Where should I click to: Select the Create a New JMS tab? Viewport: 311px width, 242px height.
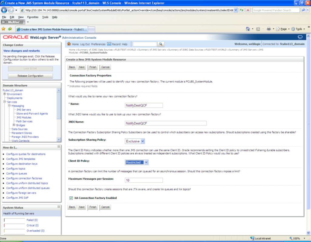coord(52,29)
